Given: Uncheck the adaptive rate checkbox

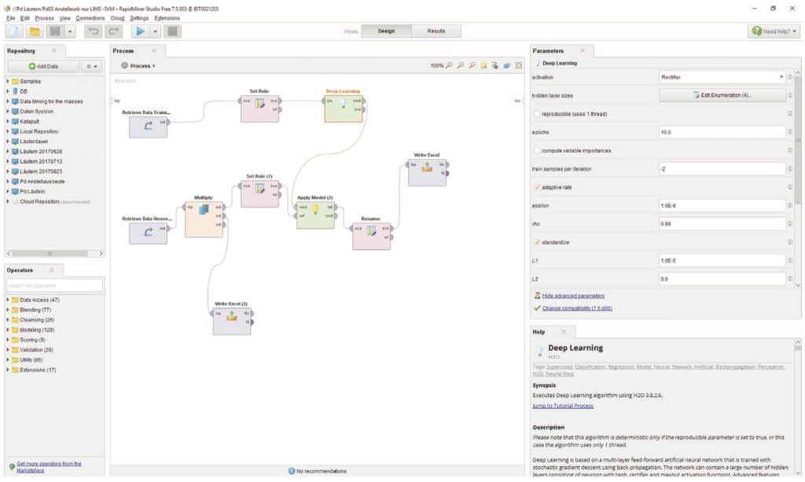Looking at the screenshot, I should coord(537,187).
